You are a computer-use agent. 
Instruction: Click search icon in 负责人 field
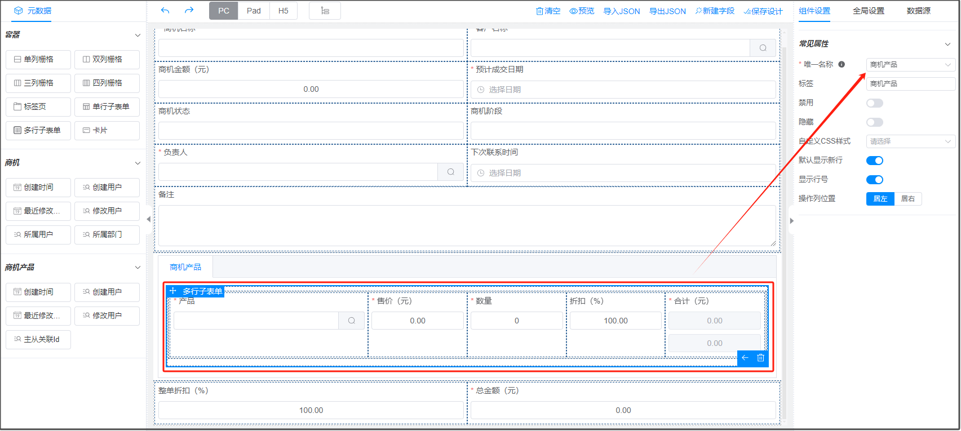click(x=451, y=172)
